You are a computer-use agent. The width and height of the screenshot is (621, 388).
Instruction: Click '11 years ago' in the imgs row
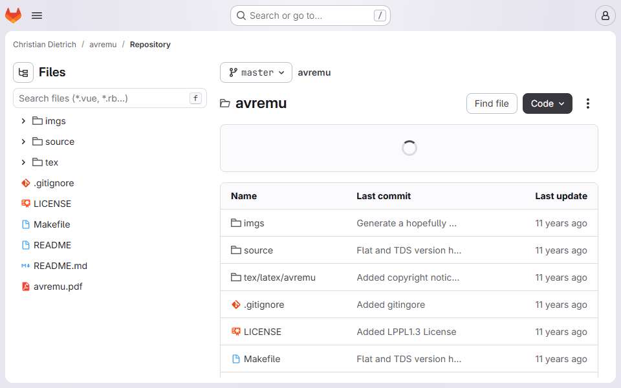coord(561,223)
